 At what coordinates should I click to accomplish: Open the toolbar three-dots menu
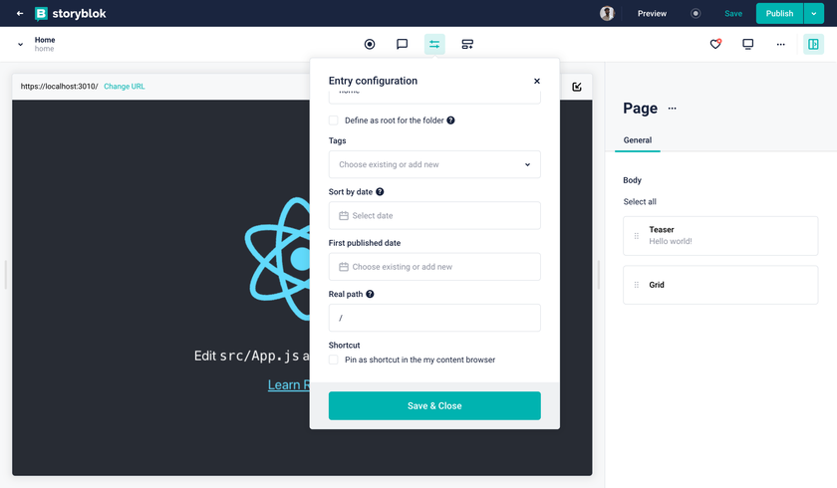point(780,44)
